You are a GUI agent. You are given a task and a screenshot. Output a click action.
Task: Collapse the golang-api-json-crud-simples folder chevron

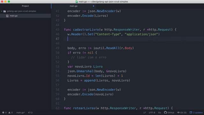[2, 11]
